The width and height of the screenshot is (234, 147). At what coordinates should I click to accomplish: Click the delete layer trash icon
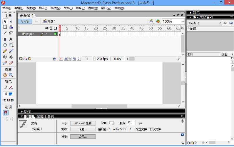pos(54,59)
